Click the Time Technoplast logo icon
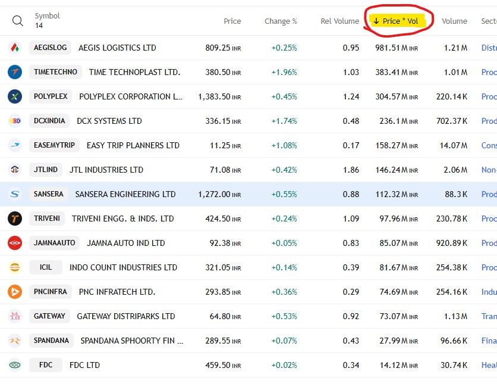The width and height of the screenshot is (497, 390). coord(15,72)
